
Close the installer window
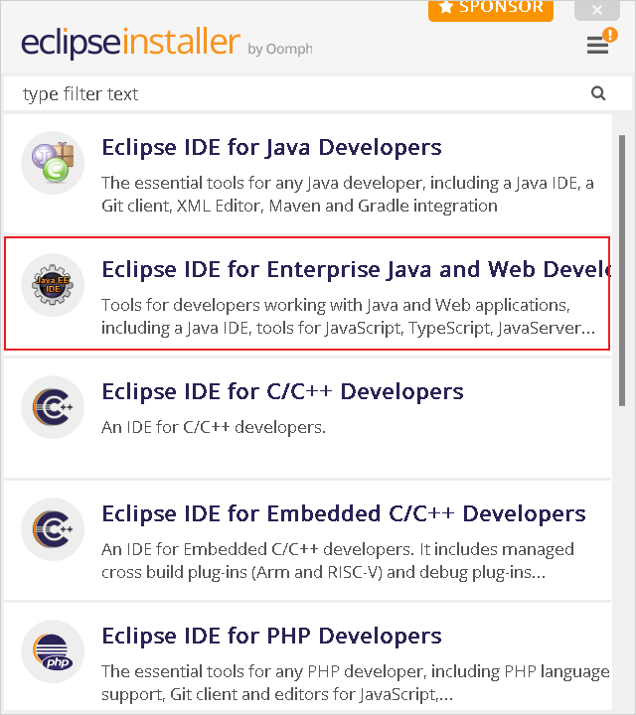click(597, 10)
